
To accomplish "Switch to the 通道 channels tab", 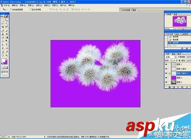I will [174, 54].
